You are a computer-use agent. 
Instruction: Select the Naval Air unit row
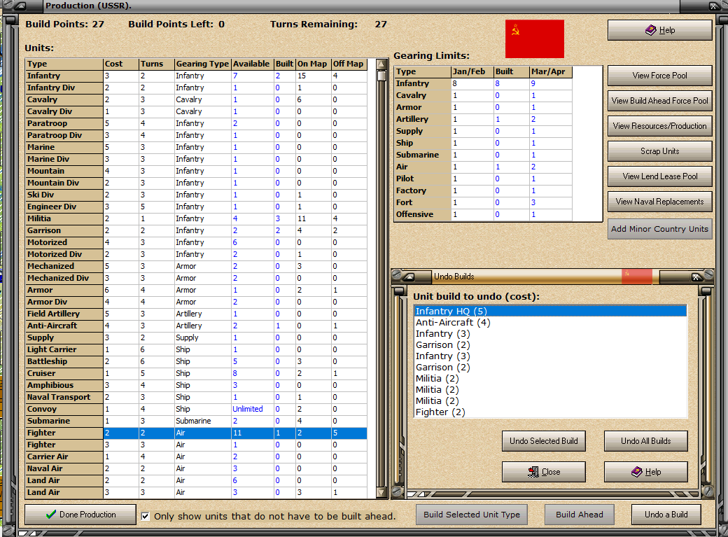click(x=196, y=468)
